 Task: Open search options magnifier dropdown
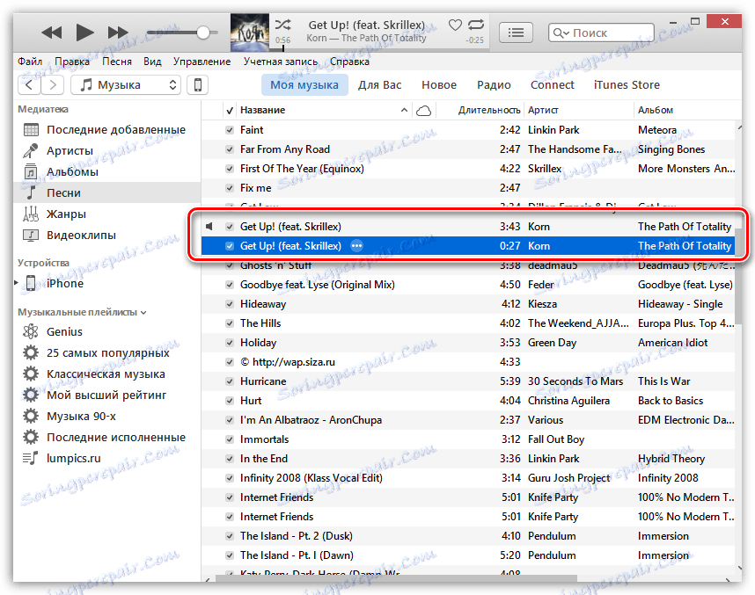(x=561, y=33)
